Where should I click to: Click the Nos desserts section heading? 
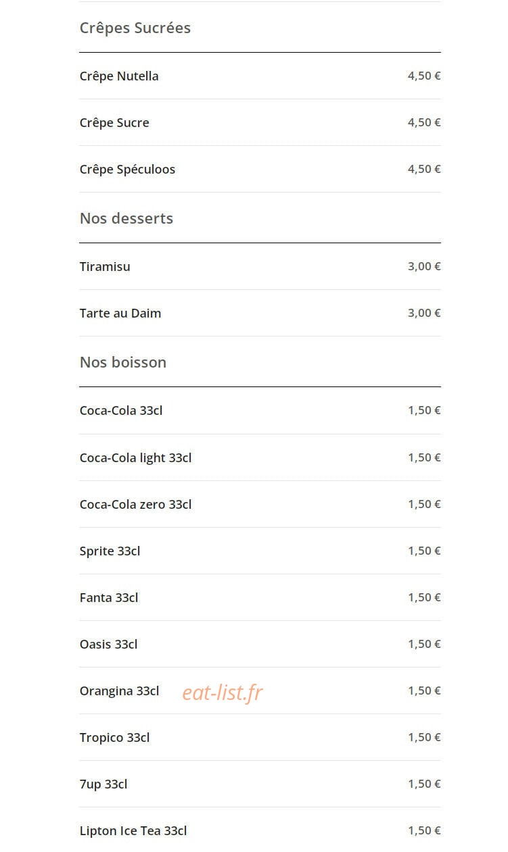[x=126, y=218]
